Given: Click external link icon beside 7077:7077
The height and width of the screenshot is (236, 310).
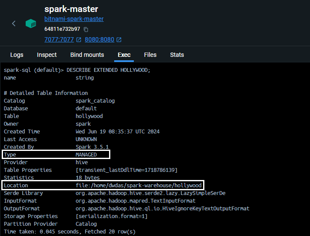Looking at the screenshot, I should (79, 40).
